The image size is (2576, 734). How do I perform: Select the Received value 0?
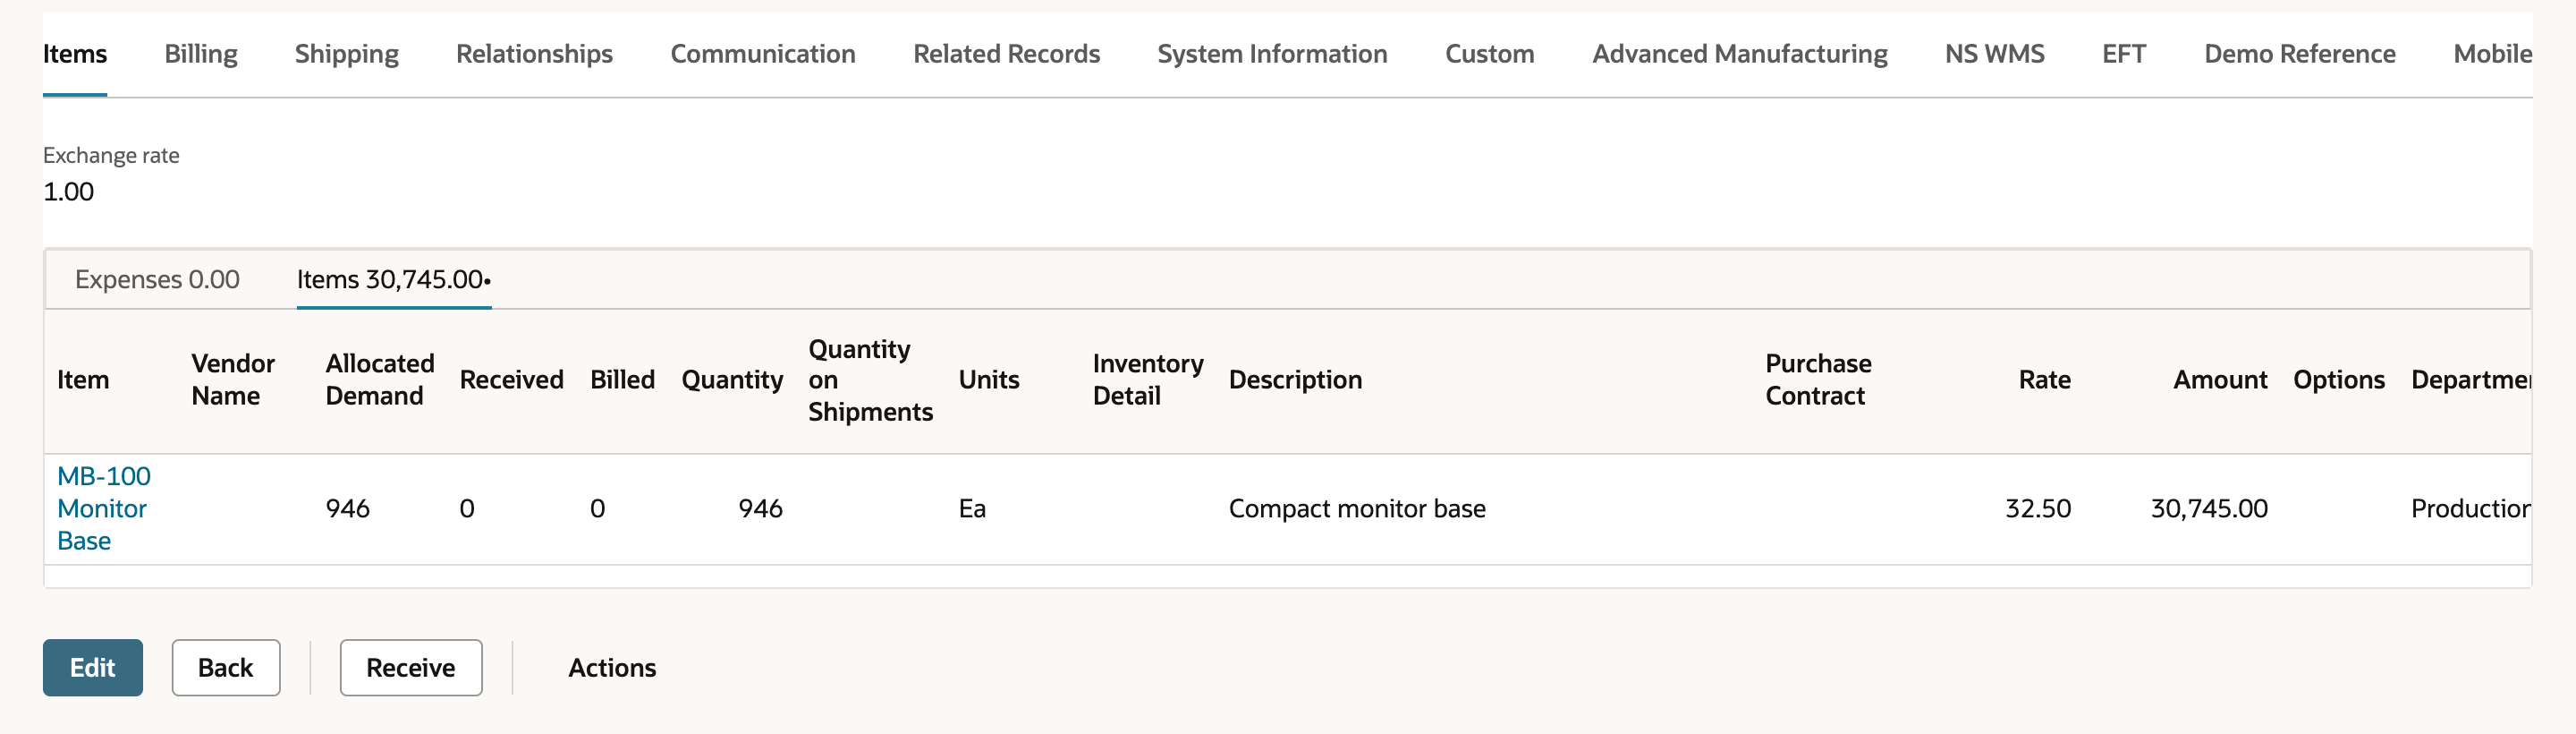pyautogui.click(x=467, y=508)
